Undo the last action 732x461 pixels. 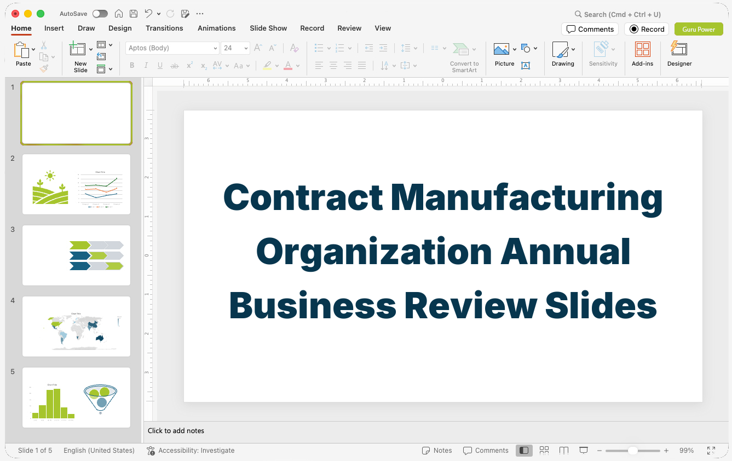(x=148, y=14)
